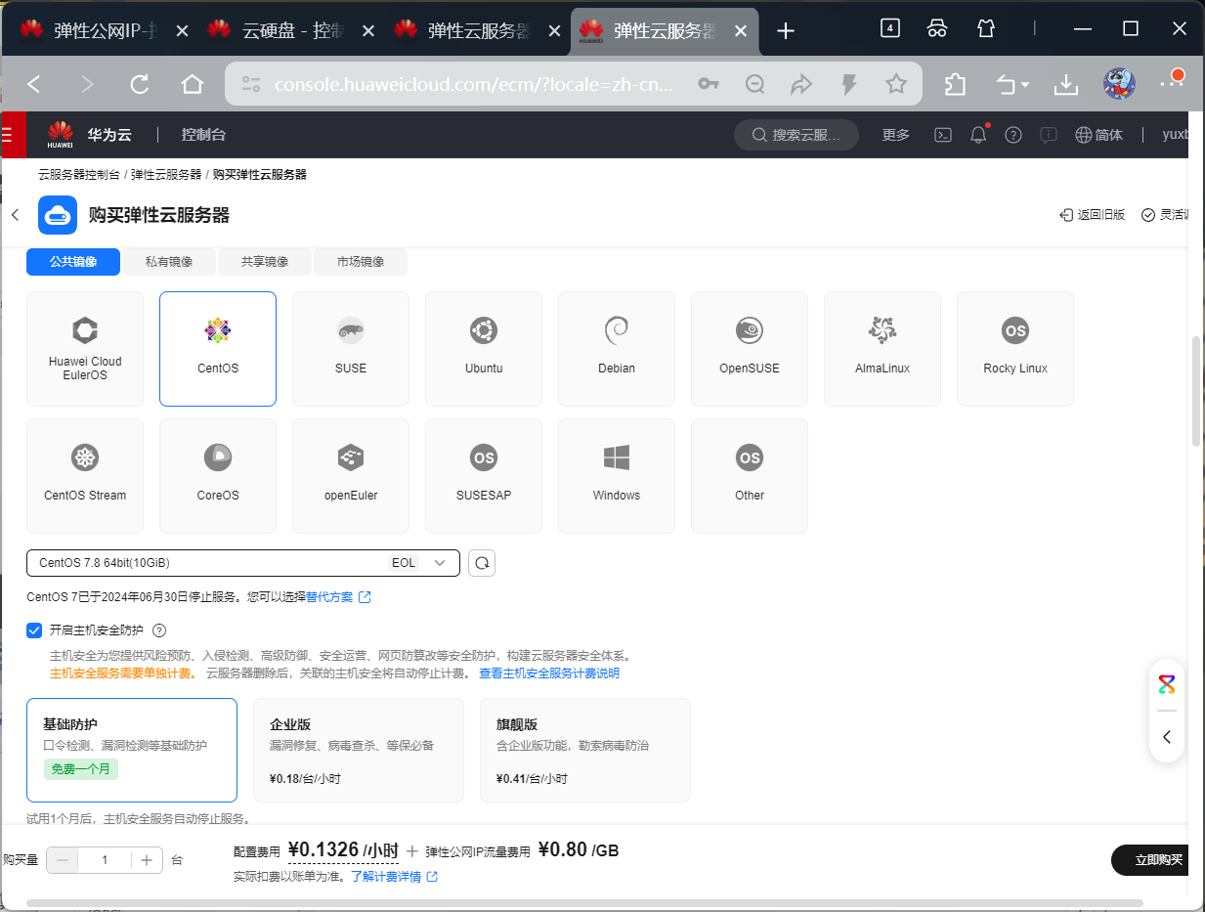Image resolution: width=1205 pixels, height=912 pixels.
Task: Choose the SUSE image card
Action: [351, 349]
